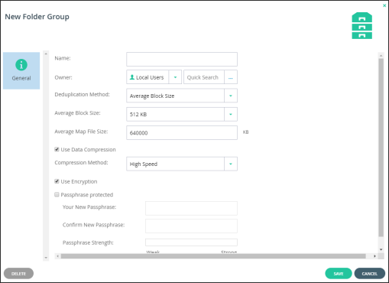The height and width of the screenshot is (283, 389).
Task: Expand the Compression Method dropdown arrow
Action: pyautogui.click(x=231, y=164)
